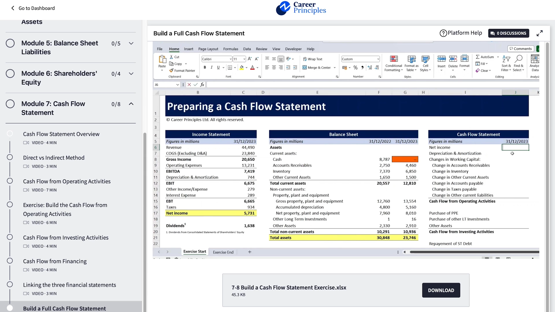Click the Format as Table icon
Image resolution: width=555 pixels, height=312 pixels.
[411, 59]
